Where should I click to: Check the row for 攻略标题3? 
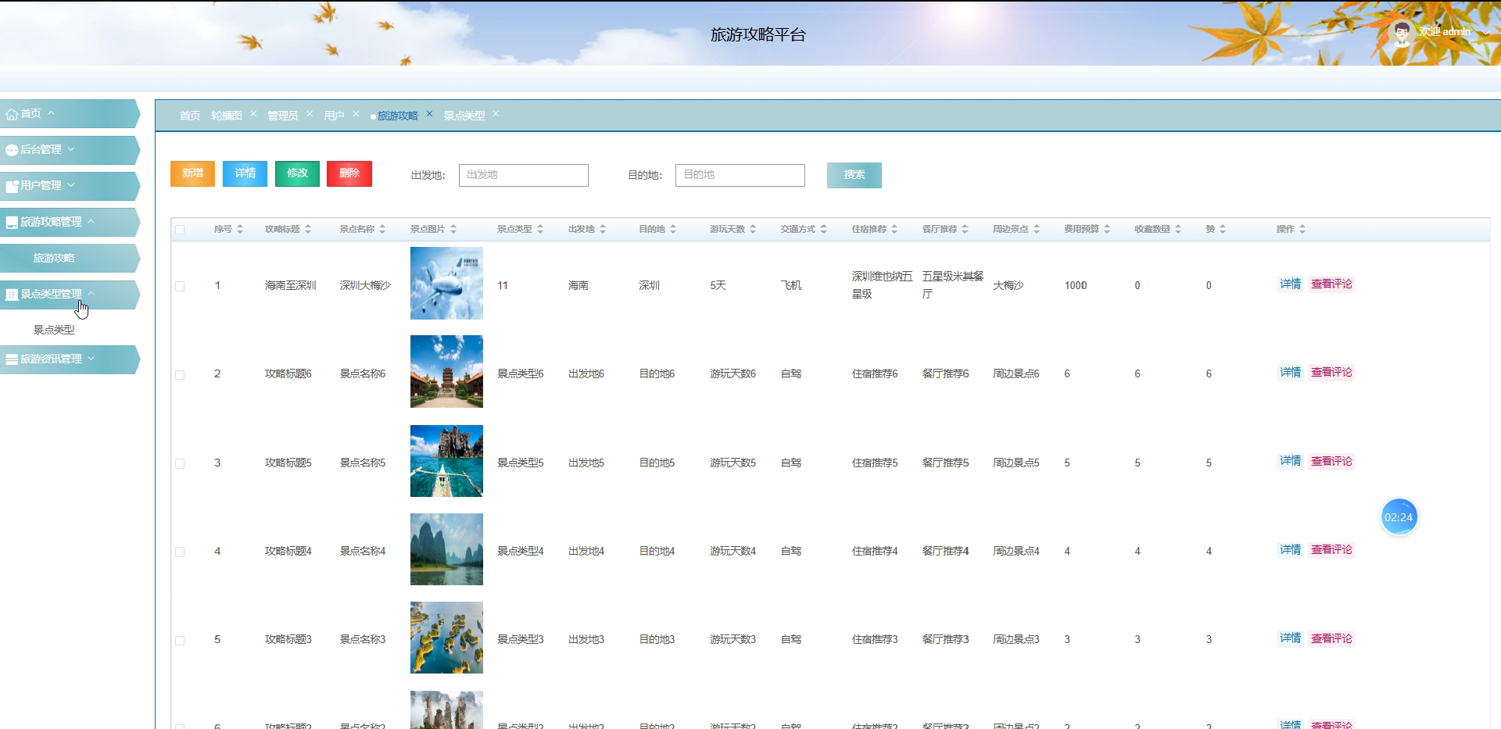(180, 641)
